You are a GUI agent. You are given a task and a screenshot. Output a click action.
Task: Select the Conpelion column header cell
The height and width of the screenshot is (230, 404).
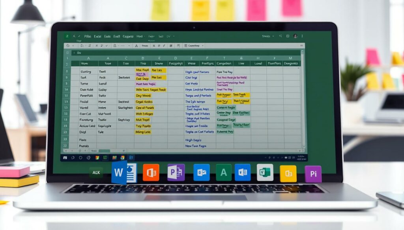[x=224, y=63]
